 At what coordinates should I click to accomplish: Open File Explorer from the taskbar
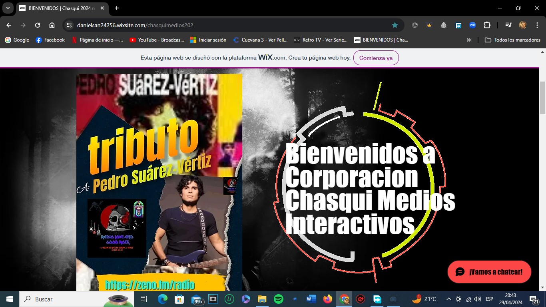[262, 299]
